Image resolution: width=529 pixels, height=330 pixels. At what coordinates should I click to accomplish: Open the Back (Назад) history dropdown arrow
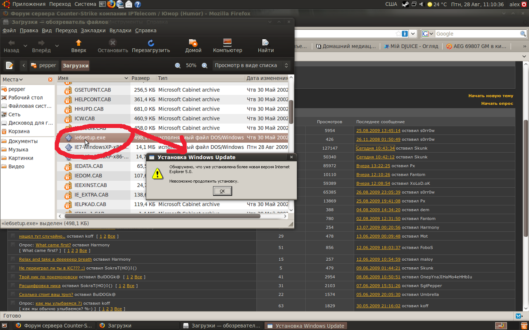pyautogui.click(x=25, y=46)
